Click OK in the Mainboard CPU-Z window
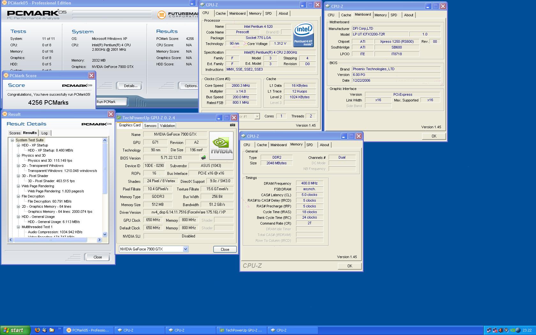The image size is (536, 335). click(x=434, y=136)
